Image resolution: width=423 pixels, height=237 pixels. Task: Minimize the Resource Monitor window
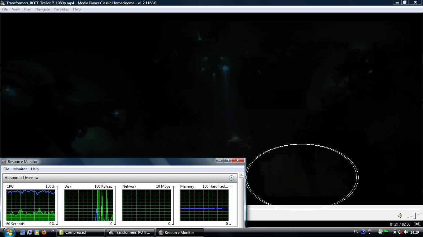click(x=220, y=160)
